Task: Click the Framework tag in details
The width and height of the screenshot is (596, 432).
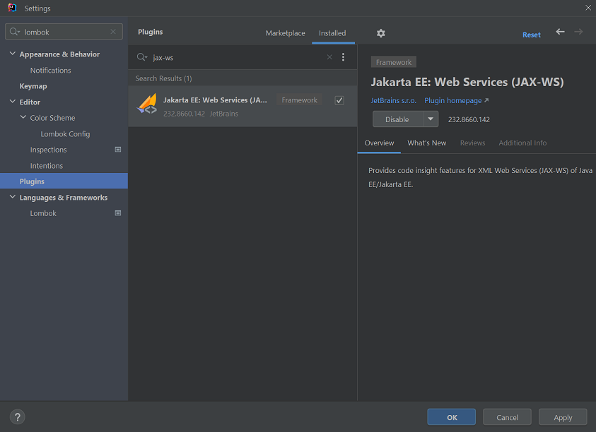Action: (x=393, y=62)
